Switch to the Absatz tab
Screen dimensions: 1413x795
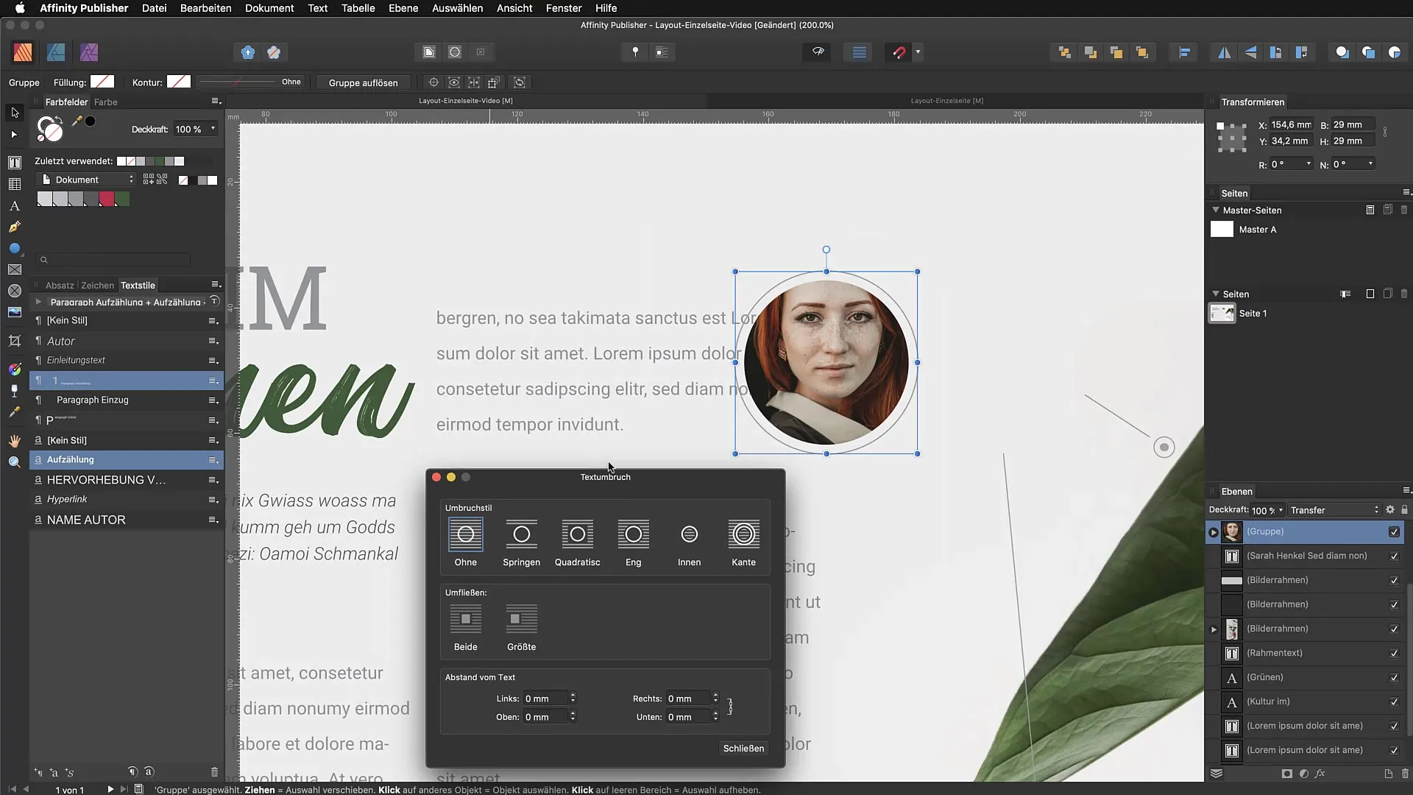coord(60,285)
